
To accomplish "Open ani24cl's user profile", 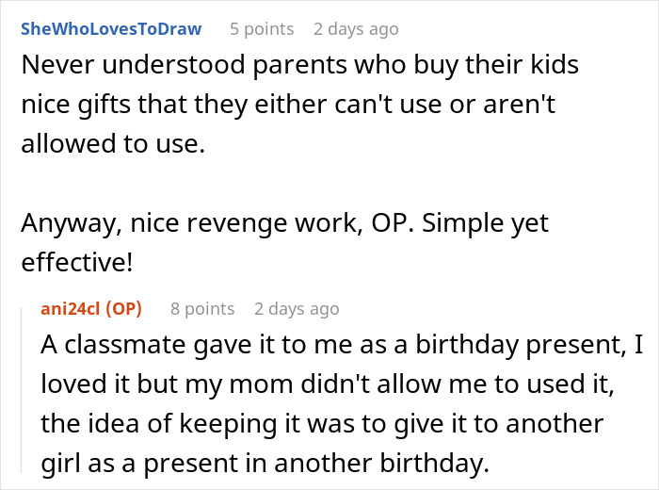I will (72, 308).
